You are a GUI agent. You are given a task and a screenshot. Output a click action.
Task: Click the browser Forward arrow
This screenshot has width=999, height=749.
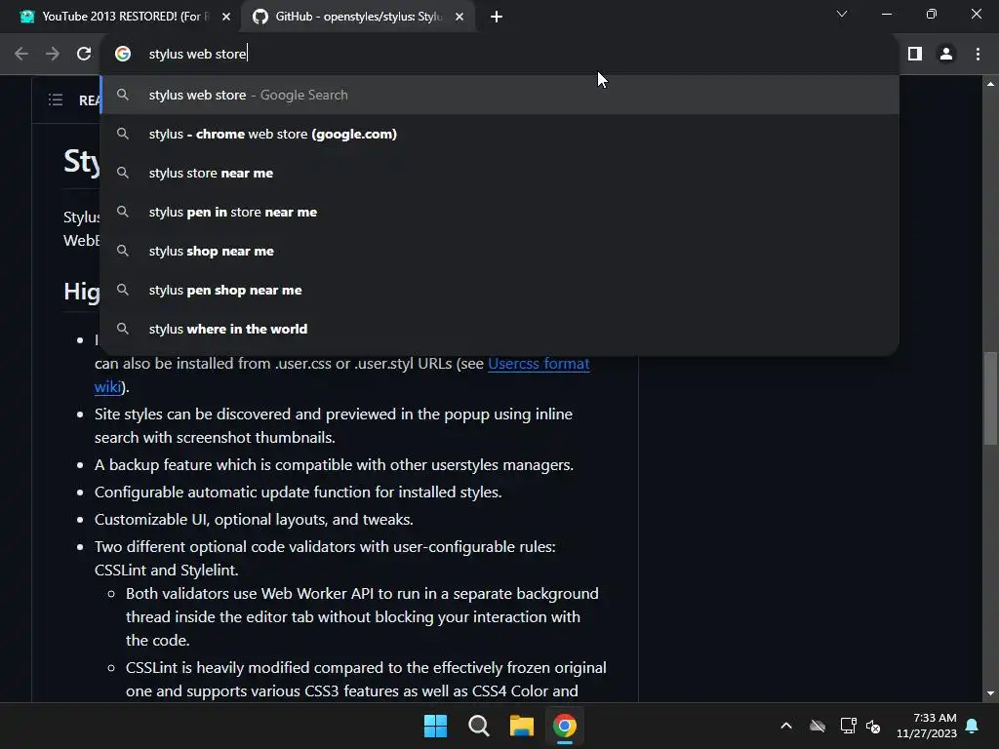[53, 55]
